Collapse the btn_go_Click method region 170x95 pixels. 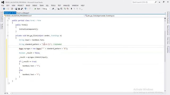[8, 36]
